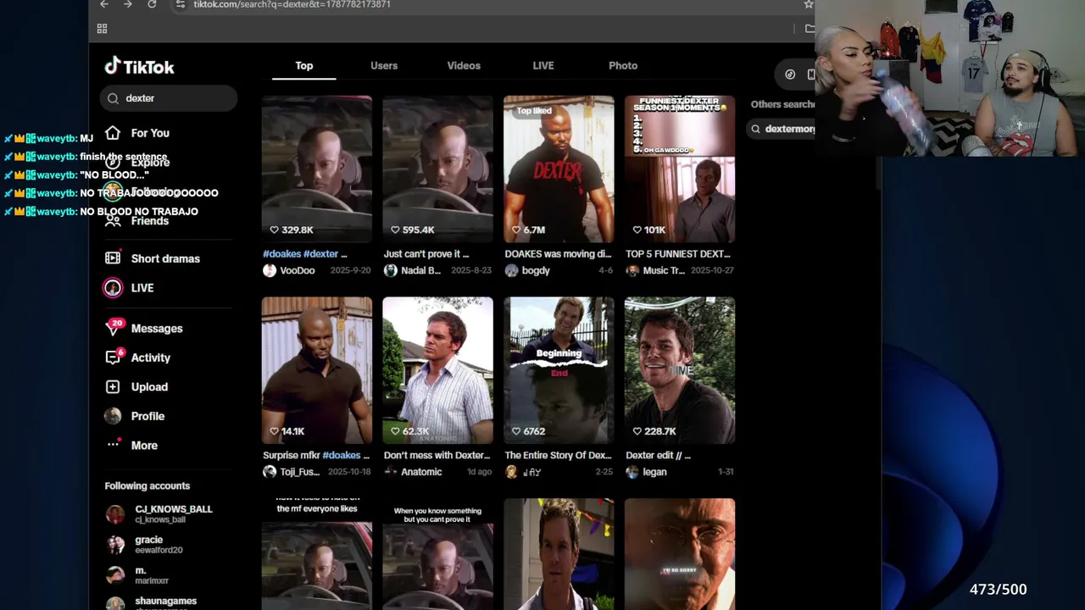Switch to the LIVE results tab
The height and width of the screenshot is (610, 1085).
(x=543, y=65)
